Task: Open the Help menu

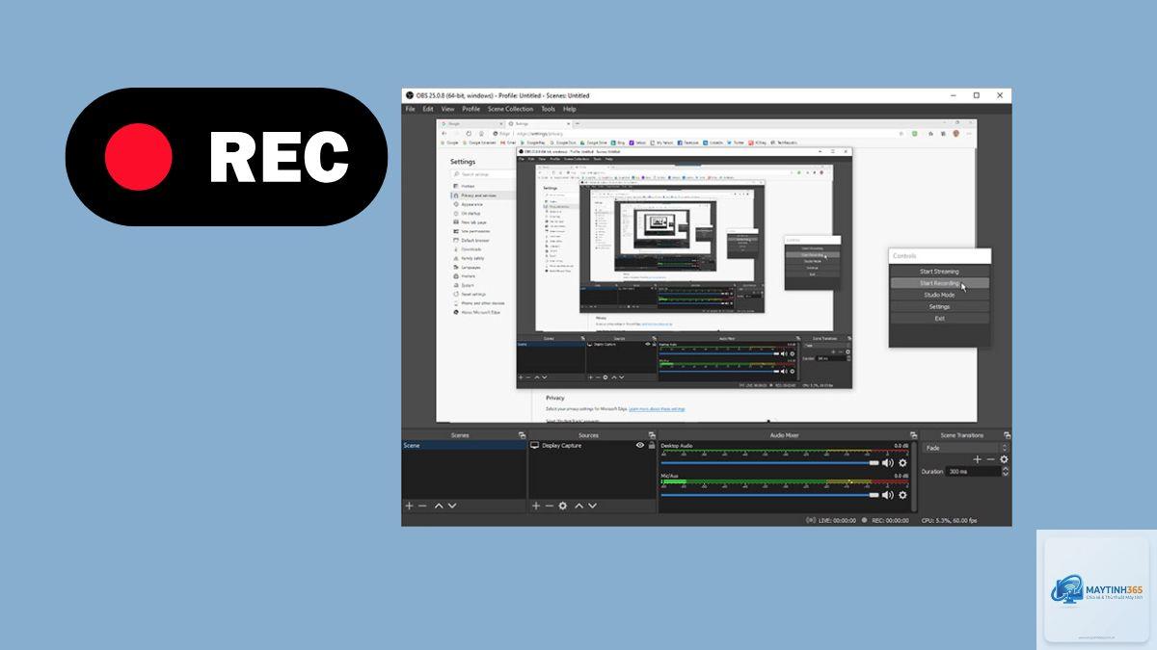Action: [570, 109]
